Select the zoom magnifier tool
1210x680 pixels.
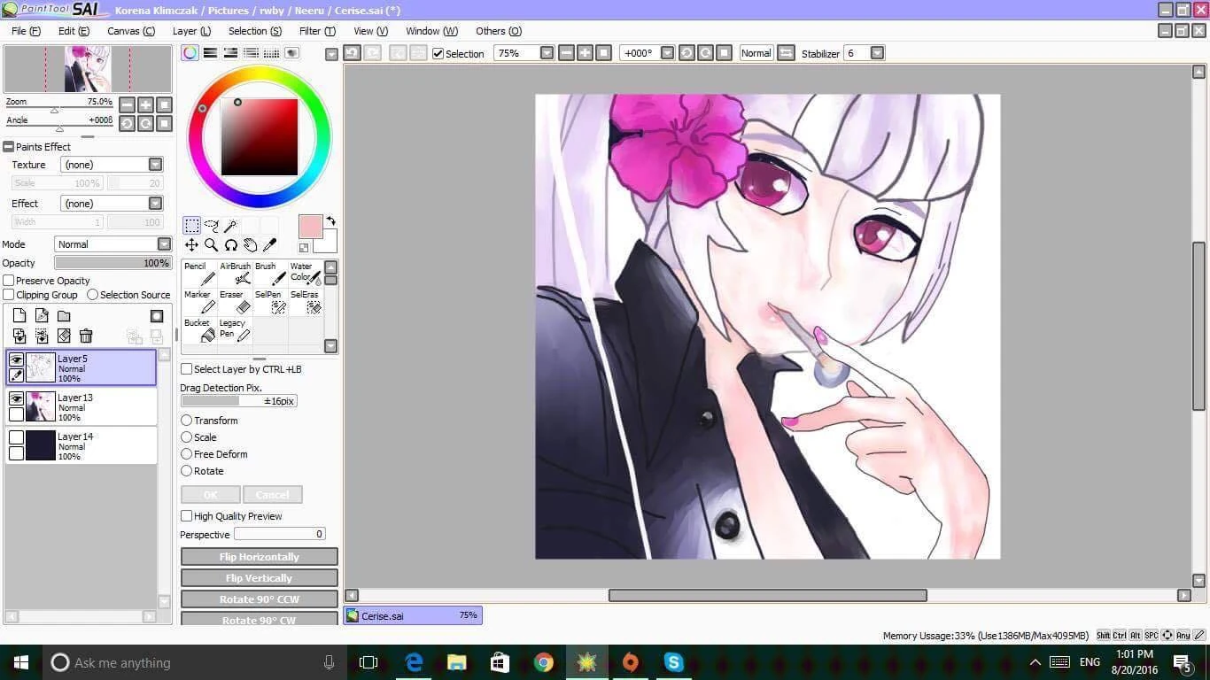[x=211, y=245]
